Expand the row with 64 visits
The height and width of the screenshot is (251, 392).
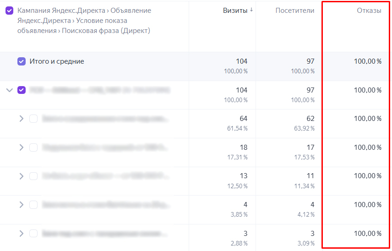[21, 119]
